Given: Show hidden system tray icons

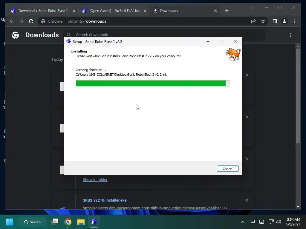Looking at the screenshot, I should click(x=243, y=222).
